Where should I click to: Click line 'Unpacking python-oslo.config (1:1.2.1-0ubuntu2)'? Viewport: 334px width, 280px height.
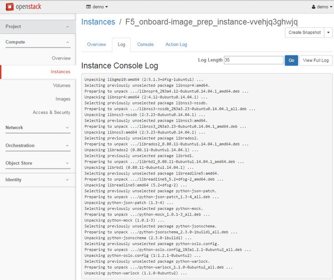point(143,256)
